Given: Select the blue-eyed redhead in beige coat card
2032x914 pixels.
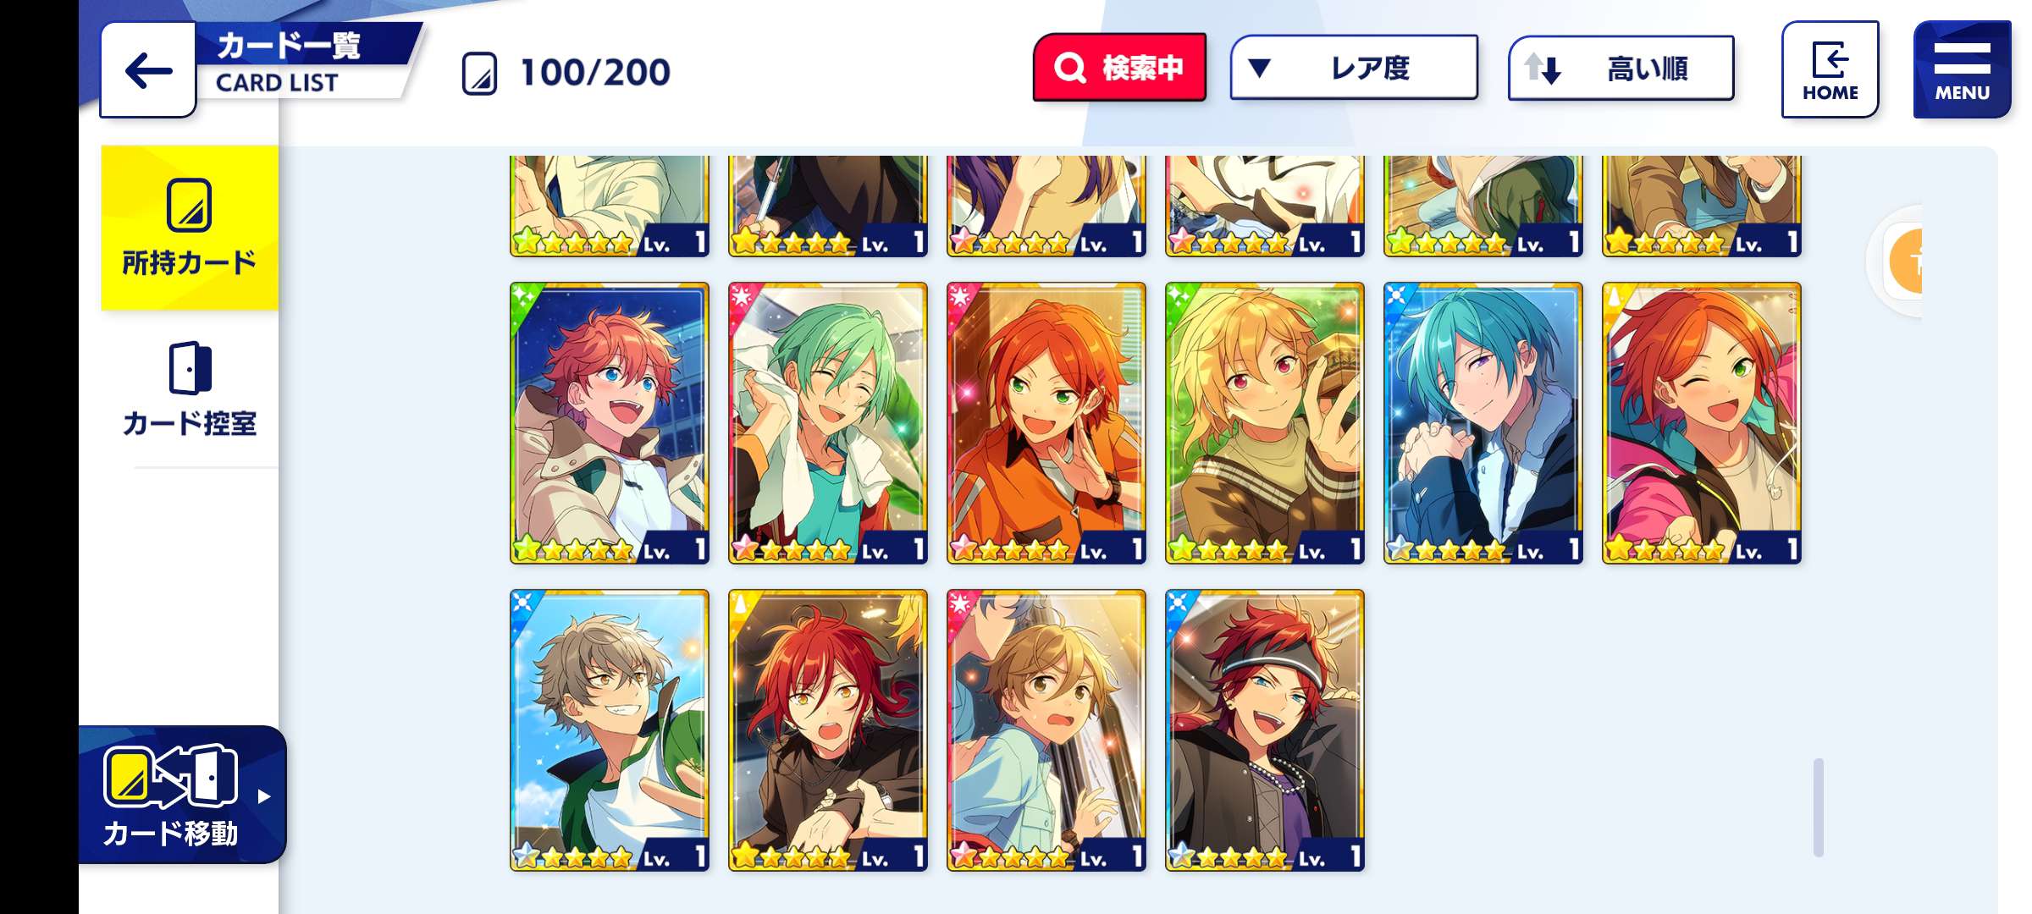Looking at the screenshot, I should (610, 423).
